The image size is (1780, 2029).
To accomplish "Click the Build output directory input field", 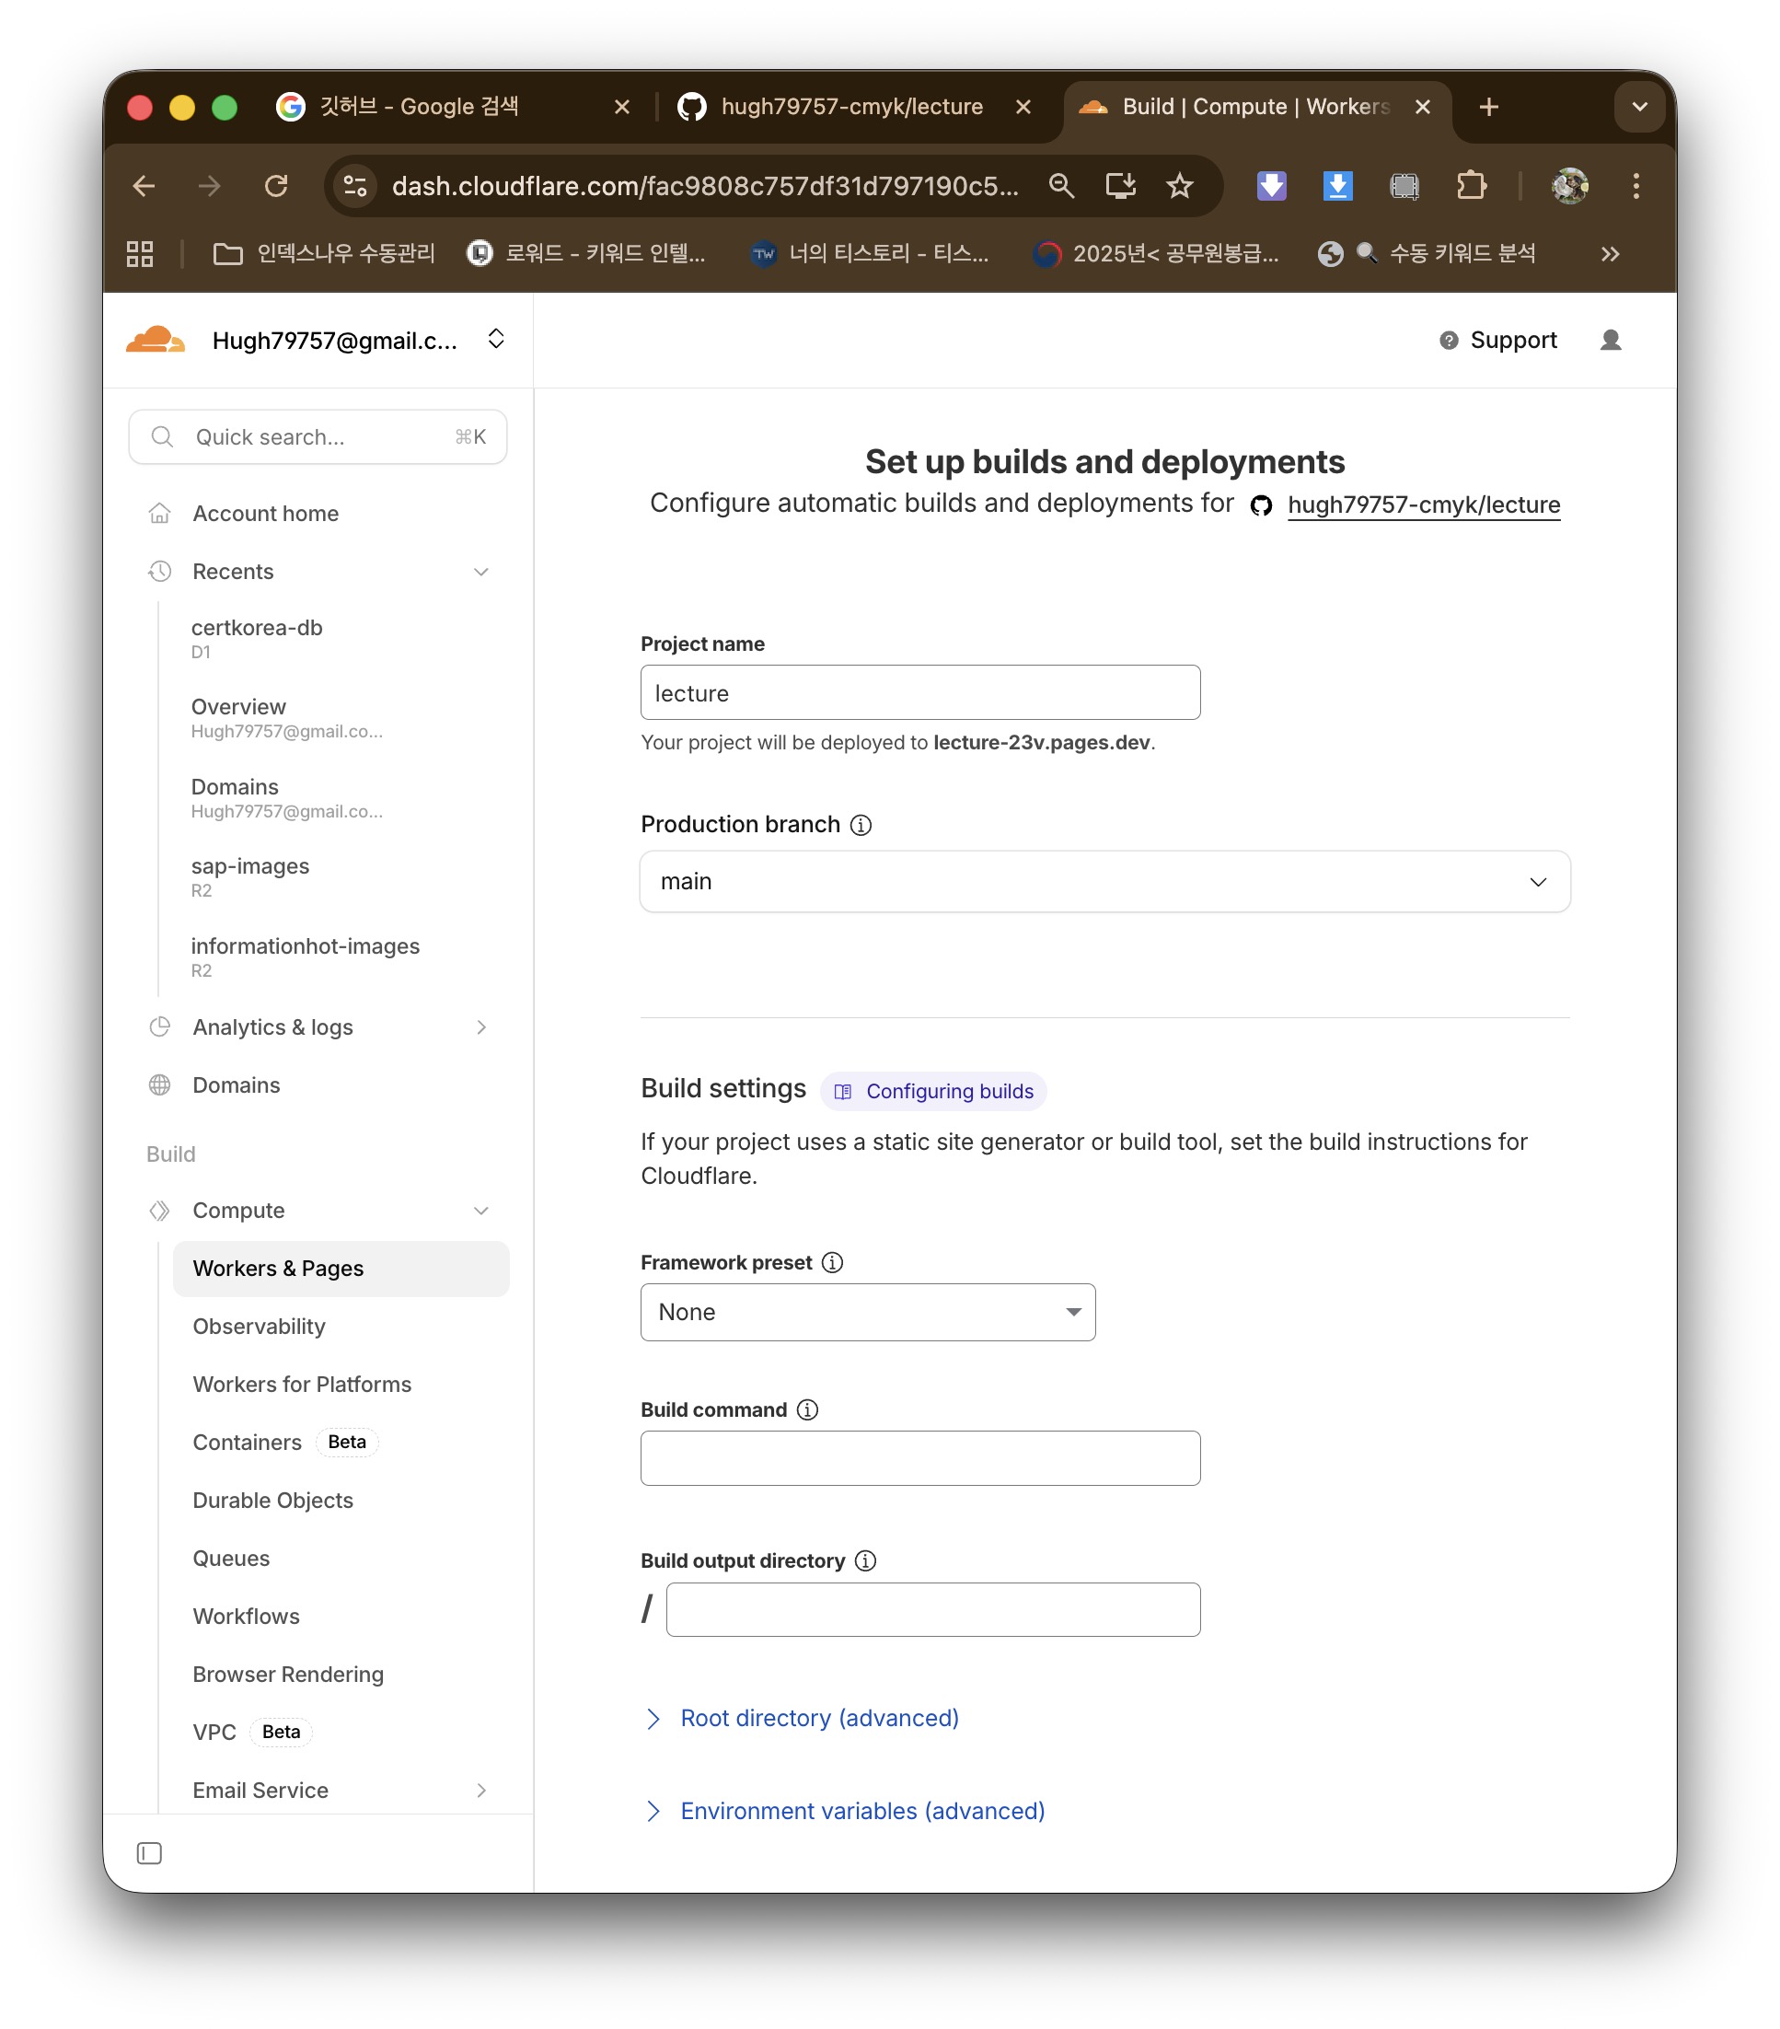I will 932,1609.
